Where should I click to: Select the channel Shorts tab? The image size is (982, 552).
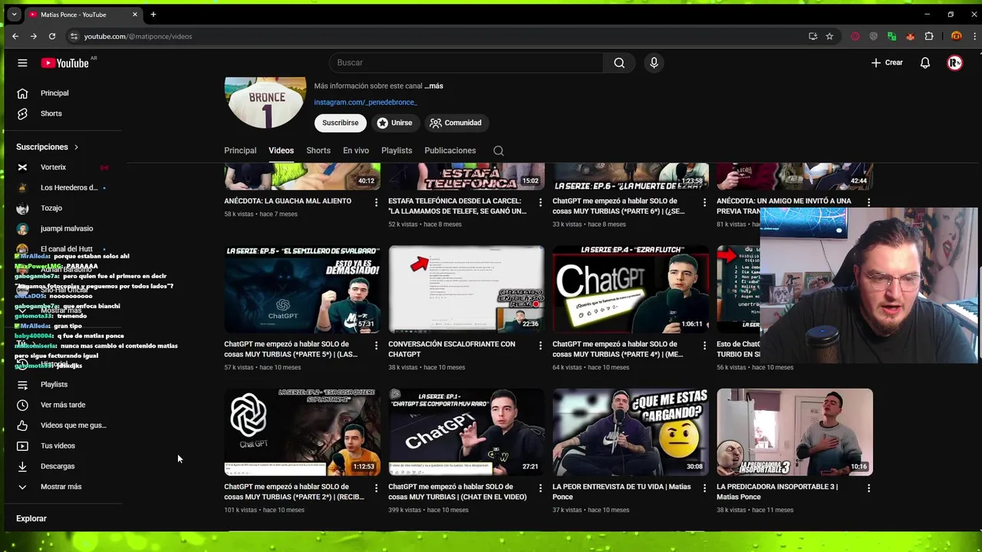pyautogui.click(x=318, y=150)
